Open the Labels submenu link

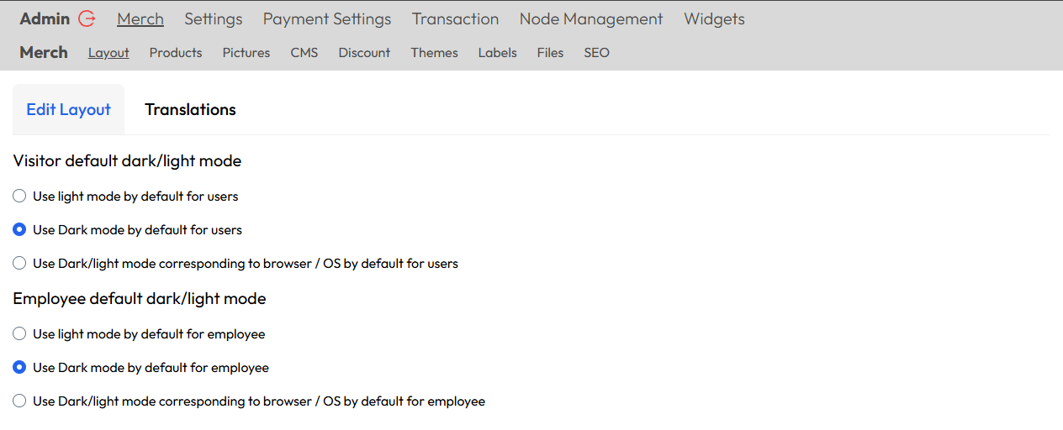tap(497, 53)
